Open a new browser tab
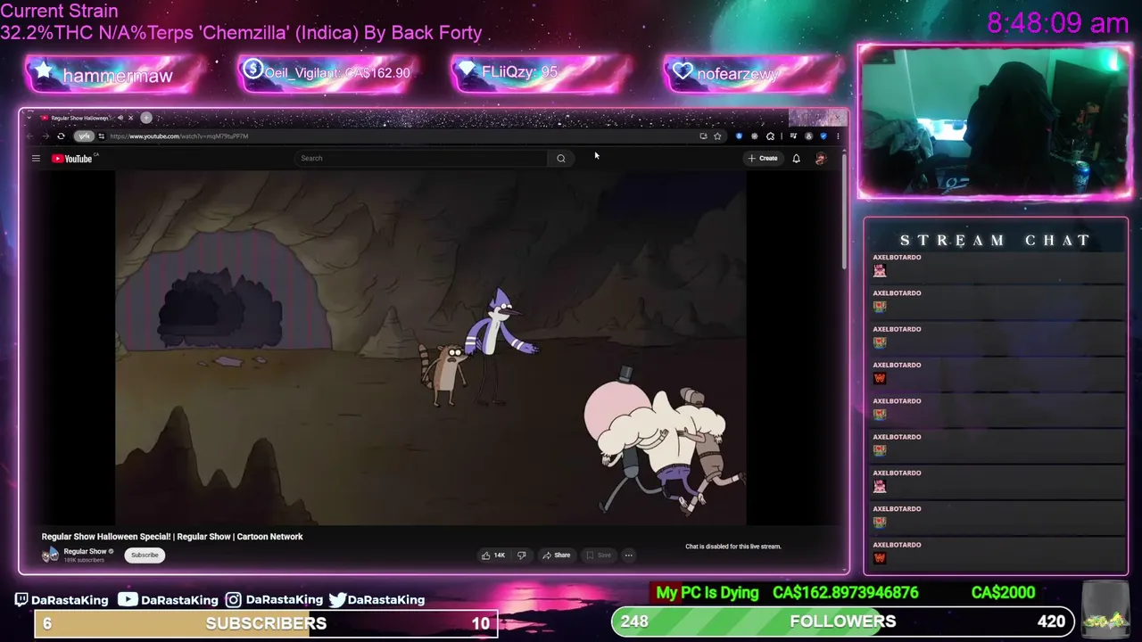This screenshot has height=642, width=1142. 146,118
